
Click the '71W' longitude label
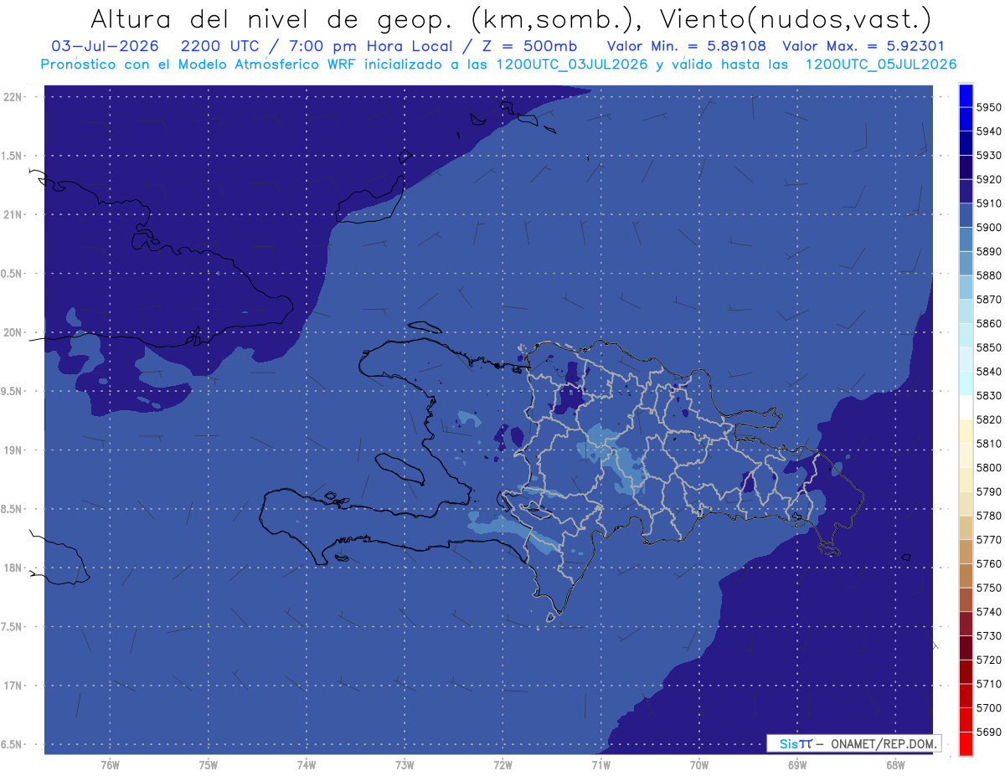(x=600, y=765)
